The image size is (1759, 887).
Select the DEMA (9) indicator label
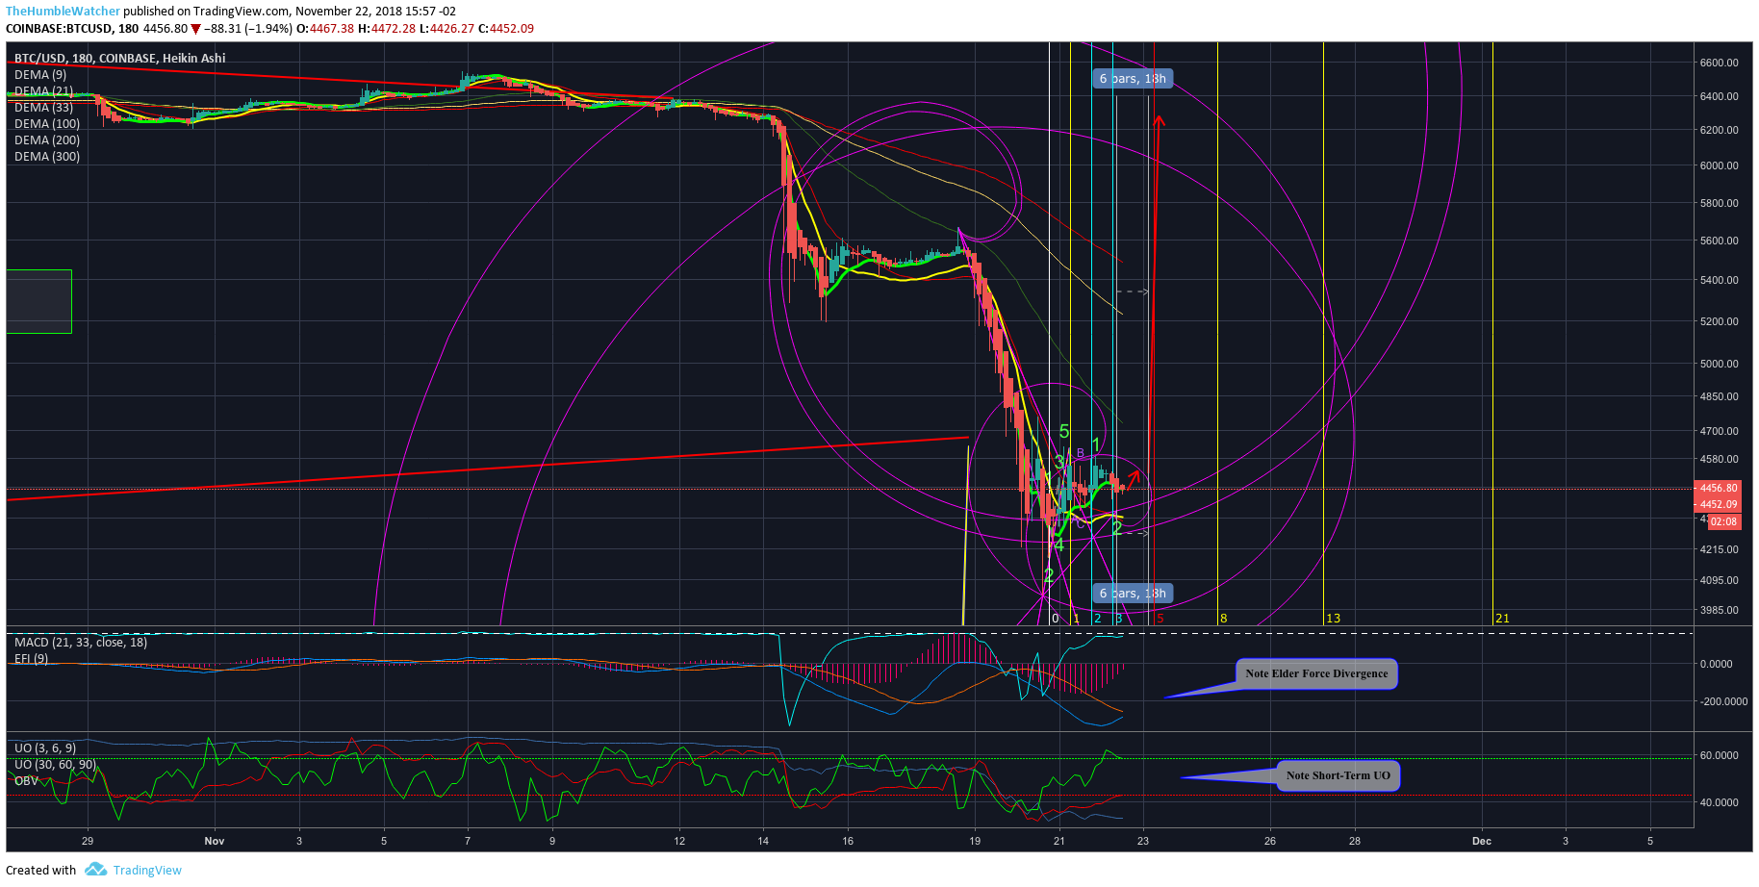pos(40,75)
